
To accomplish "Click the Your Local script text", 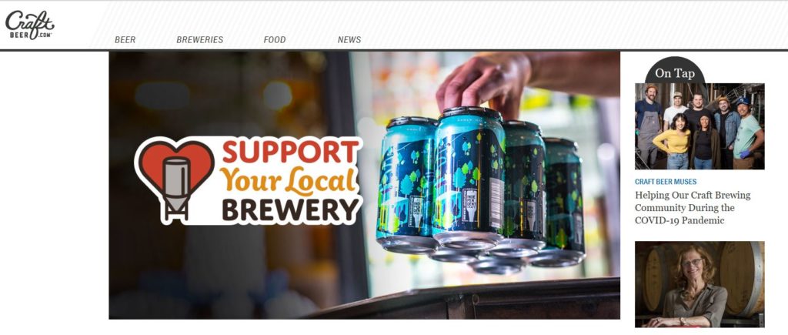I will (288, 181).
